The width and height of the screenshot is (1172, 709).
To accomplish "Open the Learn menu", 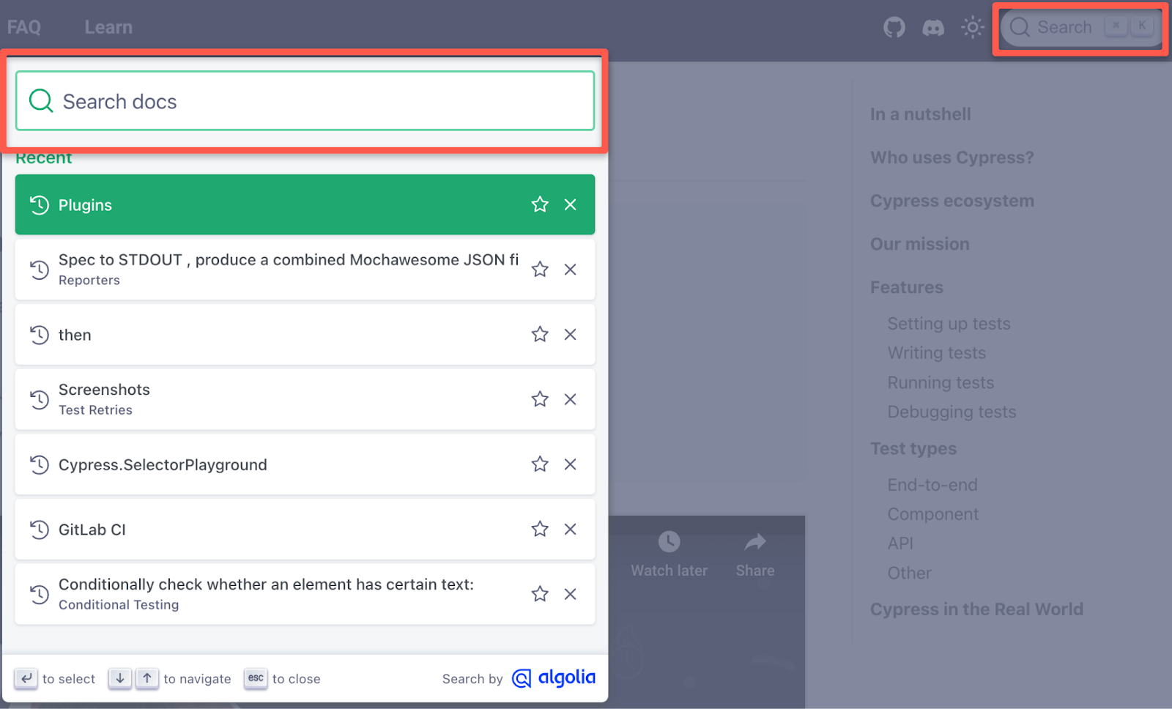I will click(108, 26).
